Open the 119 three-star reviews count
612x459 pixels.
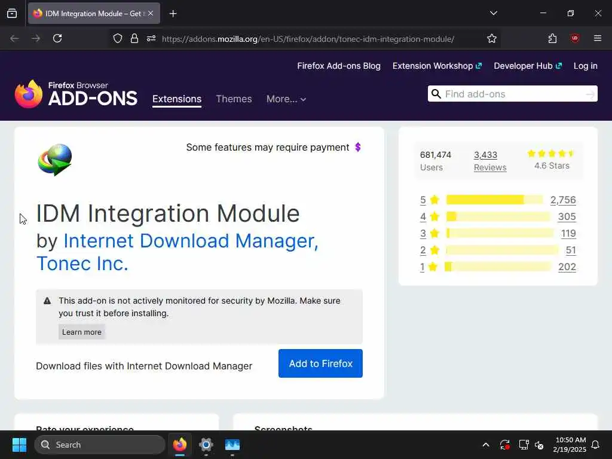568,234
